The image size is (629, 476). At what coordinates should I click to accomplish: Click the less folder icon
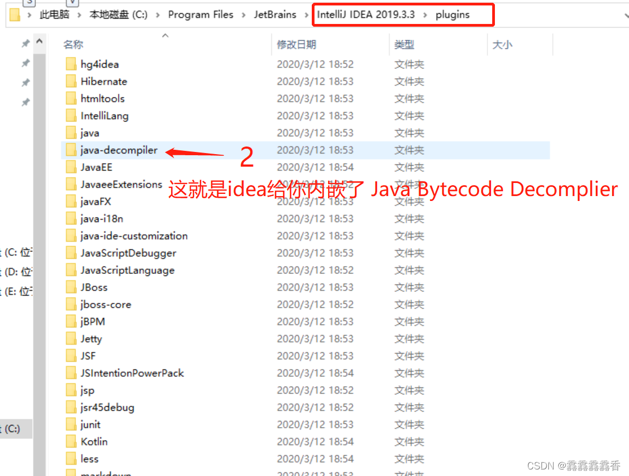click(x=71, y=459)
